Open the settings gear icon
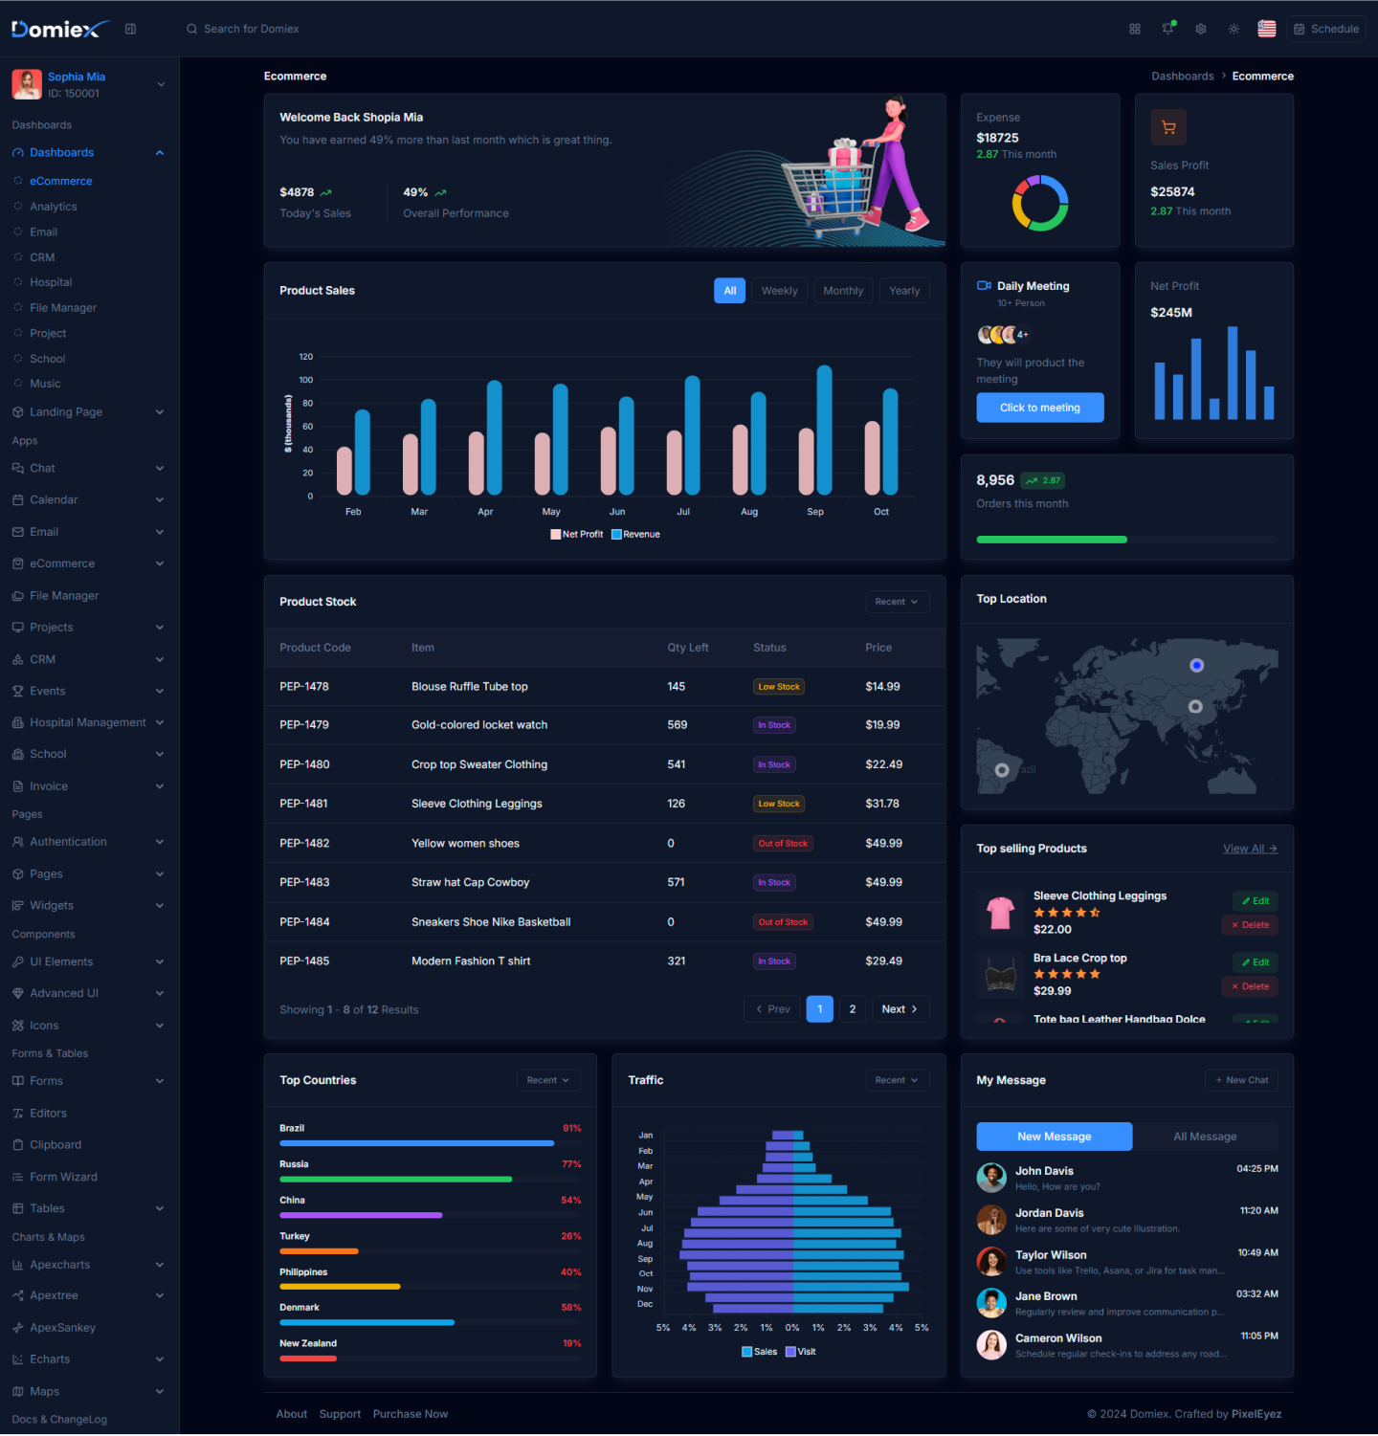 [1200, 29]
